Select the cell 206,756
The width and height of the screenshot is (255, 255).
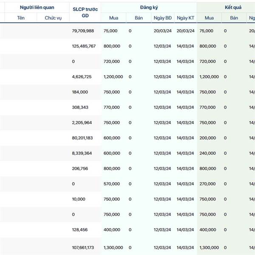(80, 168)
